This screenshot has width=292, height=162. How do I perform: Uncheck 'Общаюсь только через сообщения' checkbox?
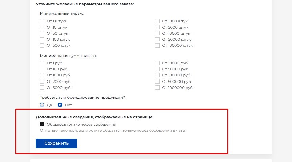[42, 124]
